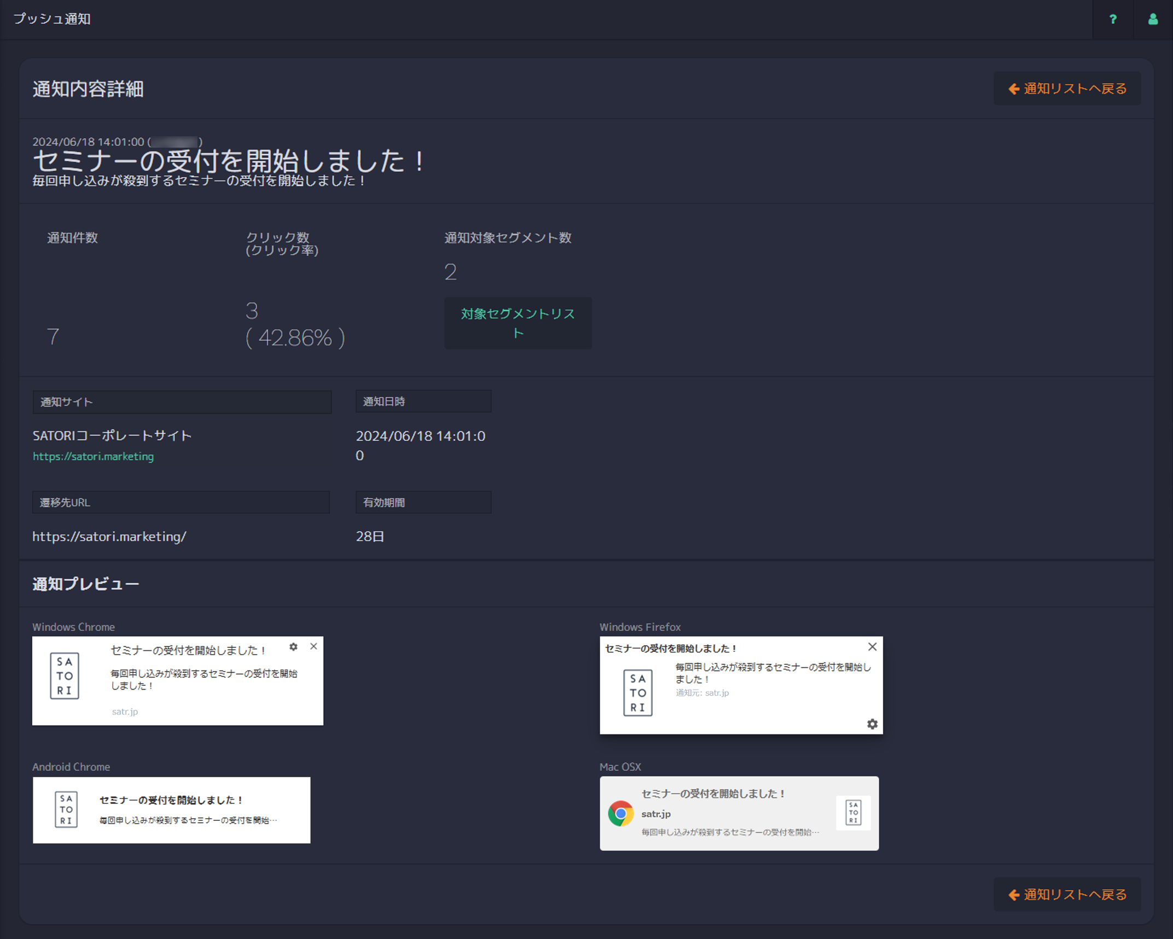Click the bottom 通知リストへ戻る button
1173x939 pixels.
coord(1067,894)
